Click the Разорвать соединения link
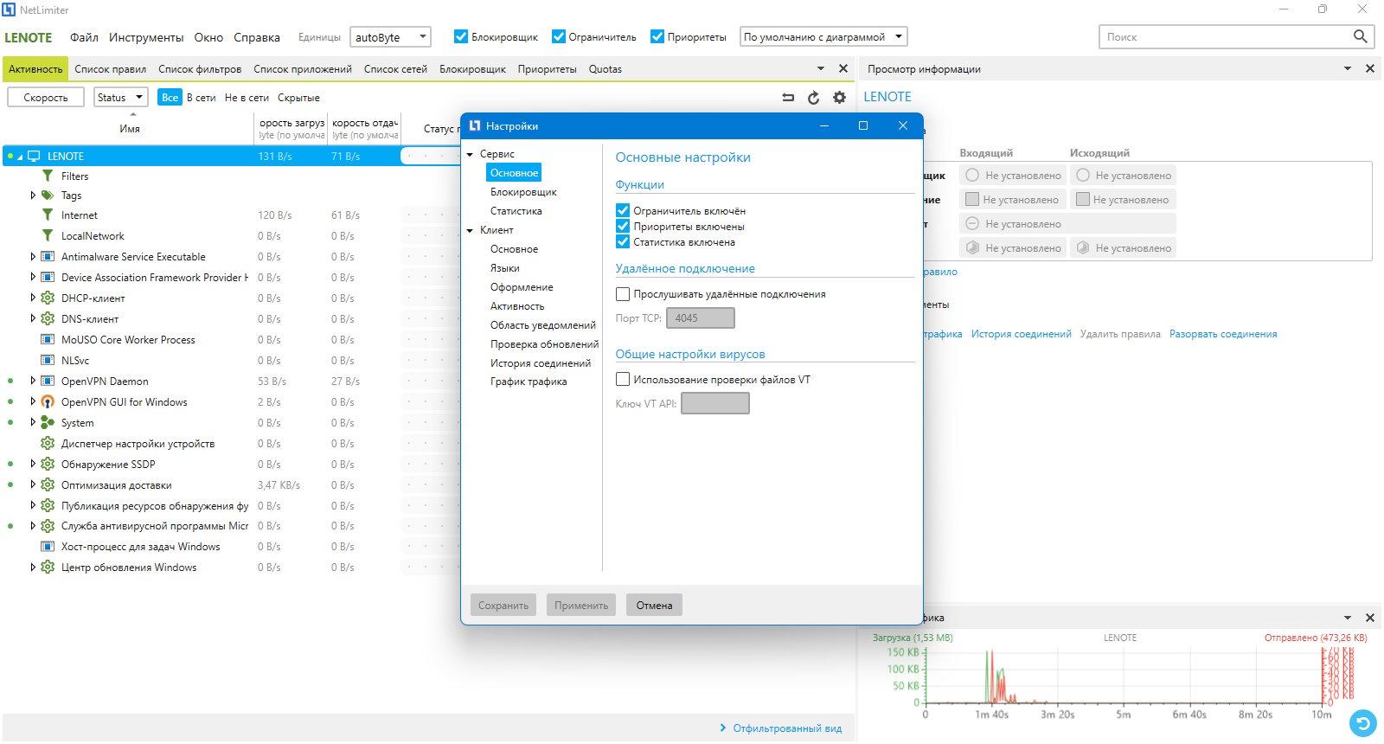 [x=1223, y=334]
